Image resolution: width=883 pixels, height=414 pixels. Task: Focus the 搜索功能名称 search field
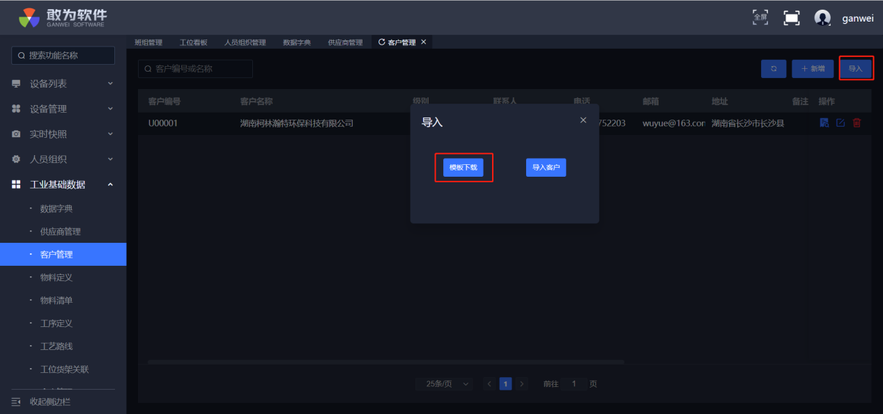tap(63, 56)
